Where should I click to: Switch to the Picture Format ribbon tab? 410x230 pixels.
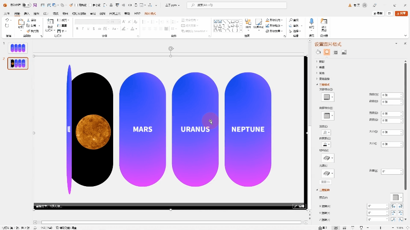[150, 14]
